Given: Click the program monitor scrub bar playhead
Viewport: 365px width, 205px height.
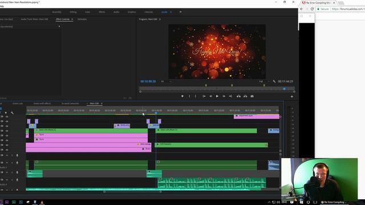Looking at the screenshot, I should (284, 89).
